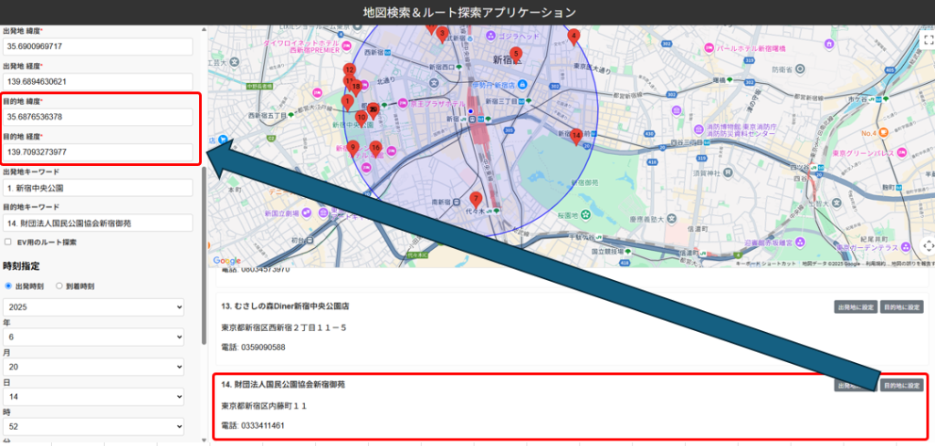Click the address 東京都新宿区内藤町１１
The image size is (935, 446).
(264, 406)
